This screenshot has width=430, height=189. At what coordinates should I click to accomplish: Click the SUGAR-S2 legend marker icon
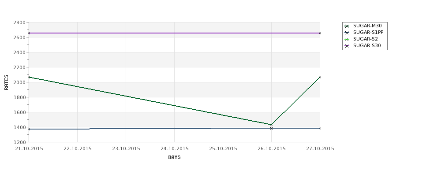[347, 39]
